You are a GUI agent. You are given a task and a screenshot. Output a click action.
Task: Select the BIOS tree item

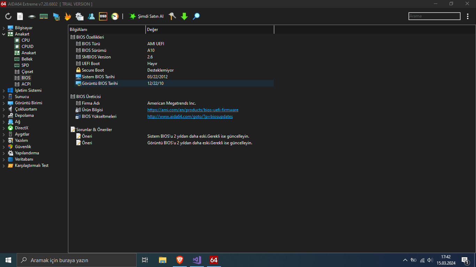[x=26, y=78]
